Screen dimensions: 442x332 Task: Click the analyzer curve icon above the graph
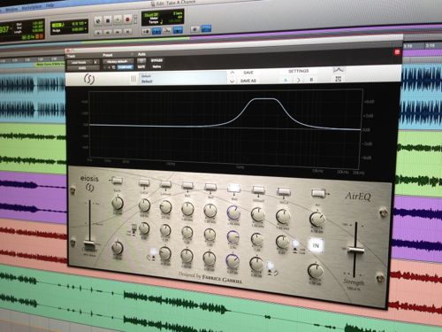[x=339, y=70]
